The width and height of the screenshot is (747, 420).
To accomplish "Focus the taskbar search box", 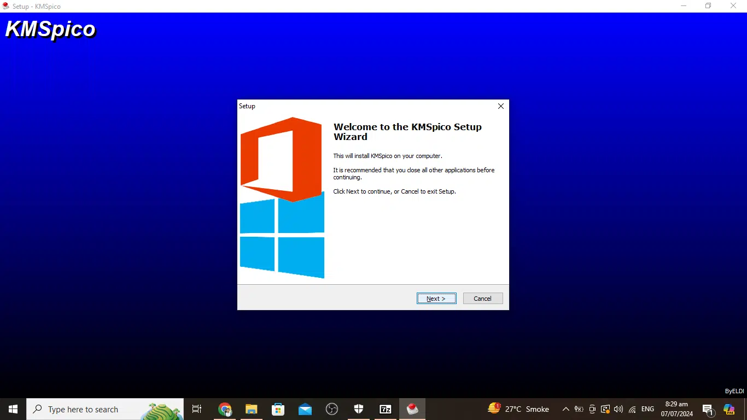I will point(105,409).
